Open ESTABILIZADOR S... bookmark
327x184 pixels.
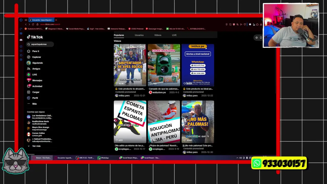coord(196,29)
